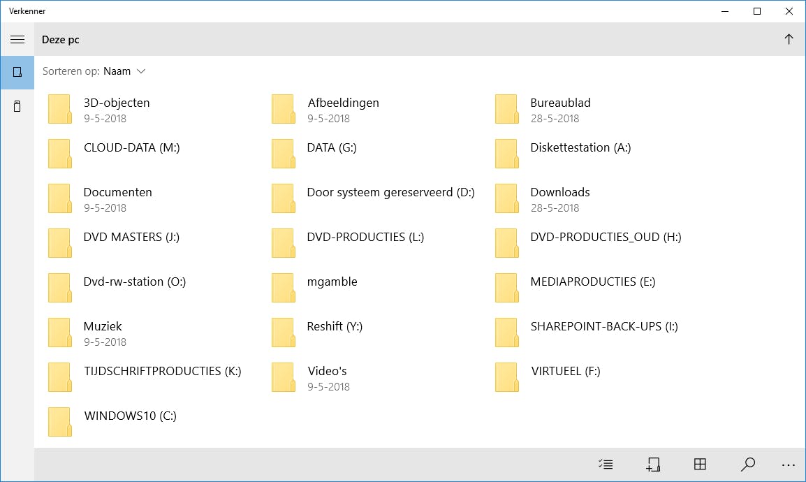Click the Muziek folder icon
Image resolution: width=806 pixels, height=482 pixels.
(x=59, y=333)
